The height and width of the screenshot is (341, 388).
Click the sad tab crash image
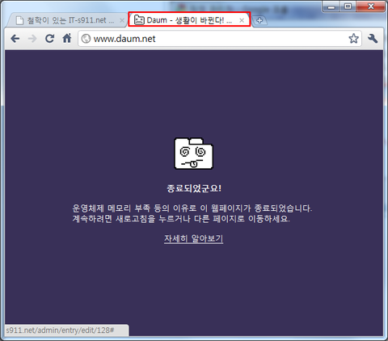(194, 154)
